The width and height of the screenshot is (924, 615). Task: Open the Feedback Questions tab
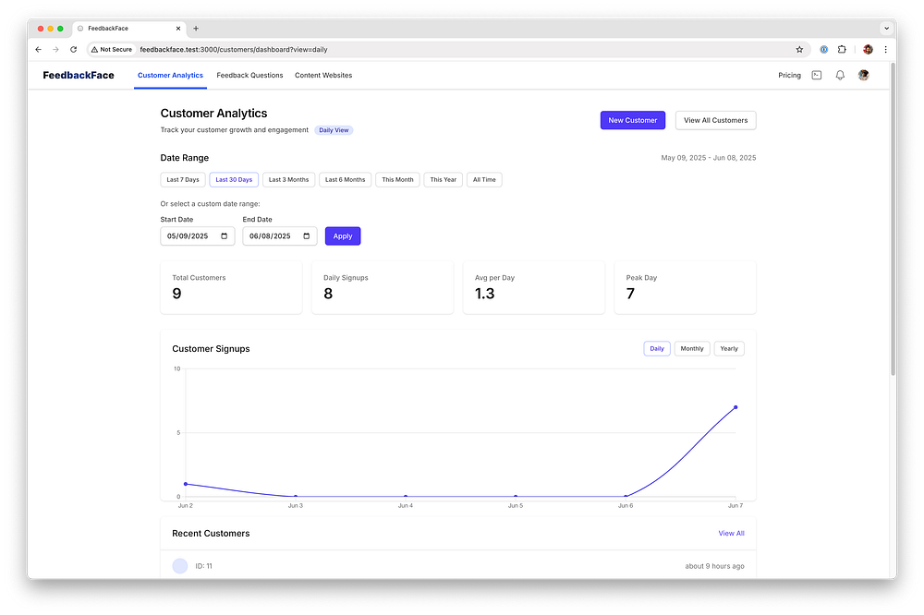249,76
